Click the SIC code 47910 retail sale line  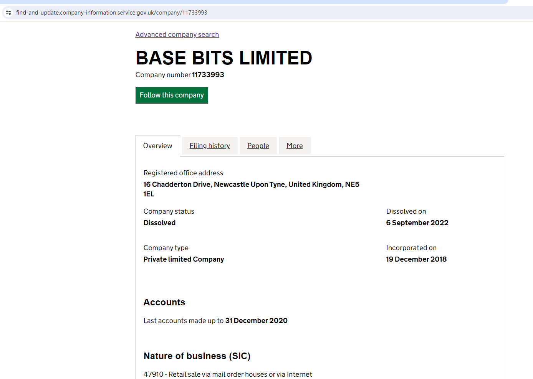[228, 374]
